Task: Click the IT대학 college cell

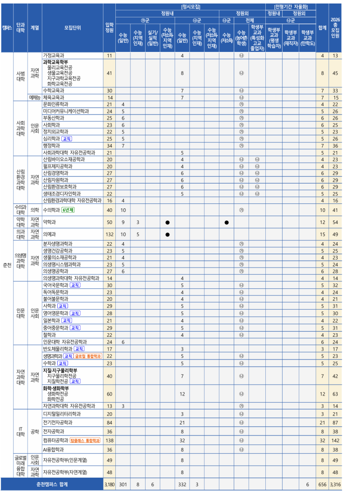Action: (21, 431)
